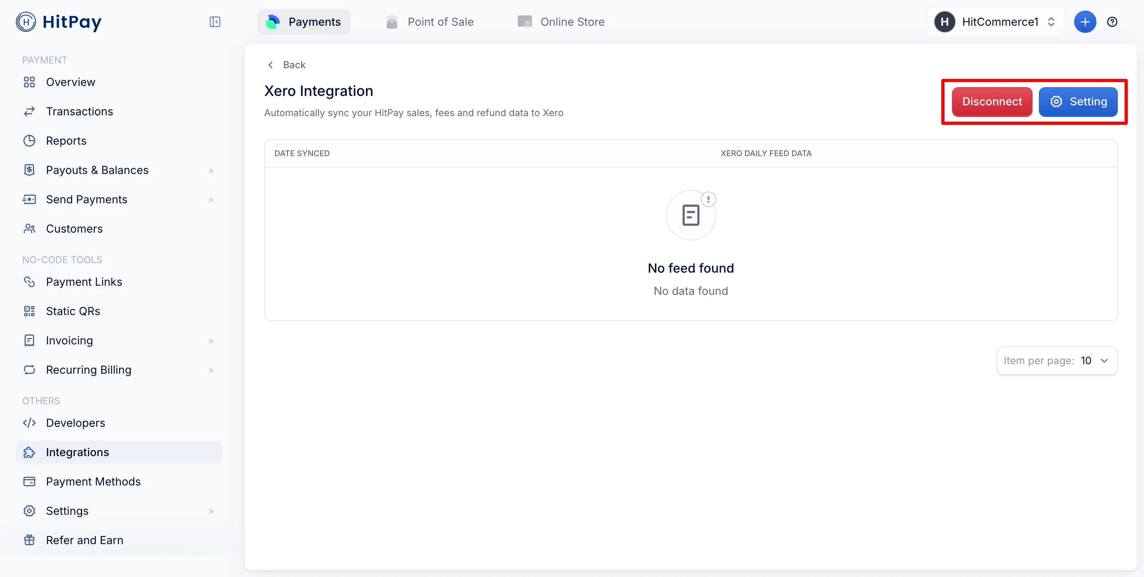Click the Settings gear icon in sidebar
Image resolution: width=1144 pixels, height=577 pixels.
[29, 510]
